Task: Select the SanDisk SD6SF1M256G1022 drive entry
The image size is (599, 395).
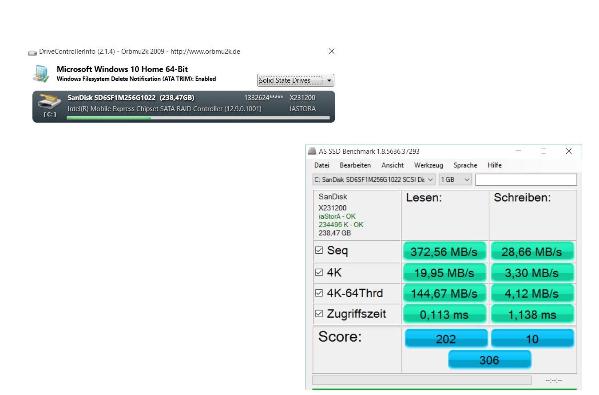Action: click(184, 107)
